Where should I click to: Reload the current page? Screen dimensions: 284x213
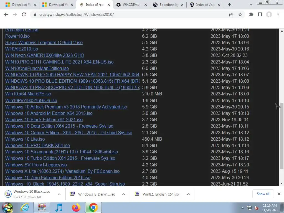tap(24, 14)
